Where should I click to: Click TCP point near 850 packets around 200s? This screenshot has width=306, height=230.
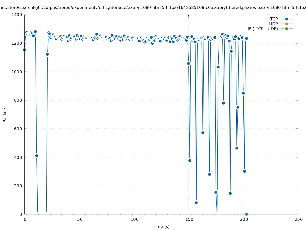[x=243, y=93]
